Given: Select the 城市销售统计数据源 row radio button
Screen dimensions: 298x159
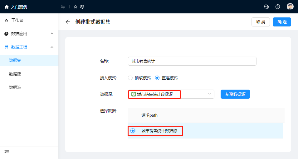Looking at the screenshot, I should pyautogui.click(x=133, y=131).
